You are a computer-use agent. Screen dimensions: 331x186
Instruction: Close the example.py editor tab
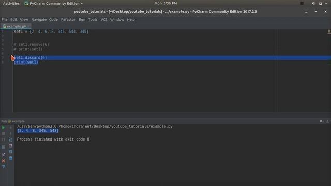29,26
